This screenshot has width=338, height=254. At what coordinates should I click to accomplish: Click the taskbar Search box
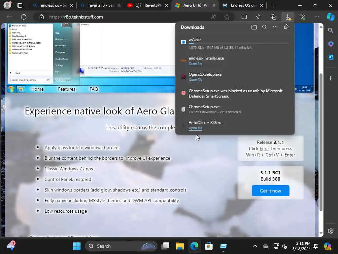[x=121, y=246]
